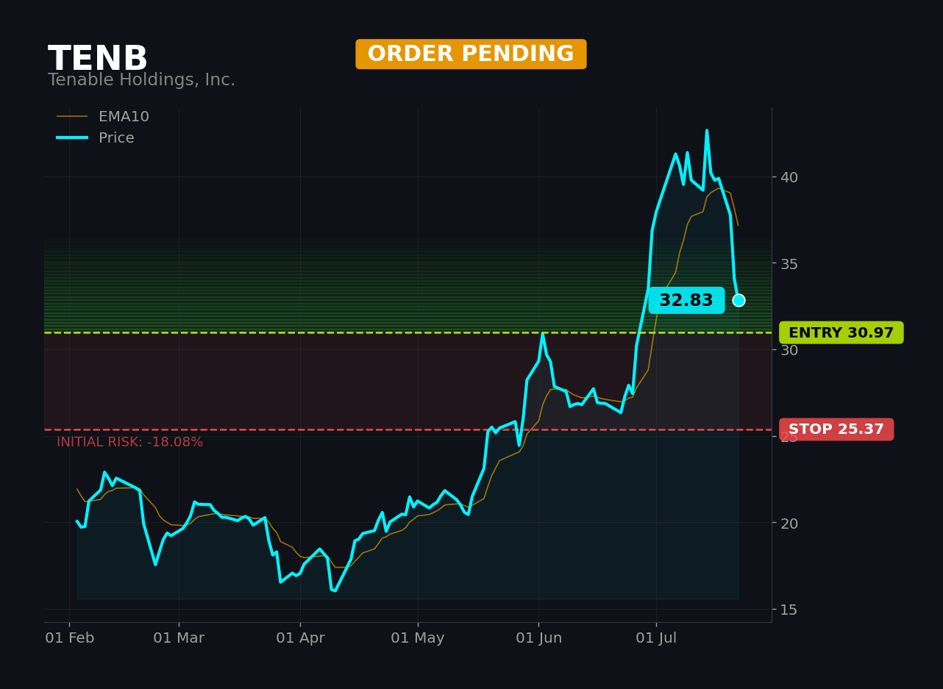Click the 40 tick on the price axis
The height and width of the screenshot is (689, 943).
pos(789,177)
